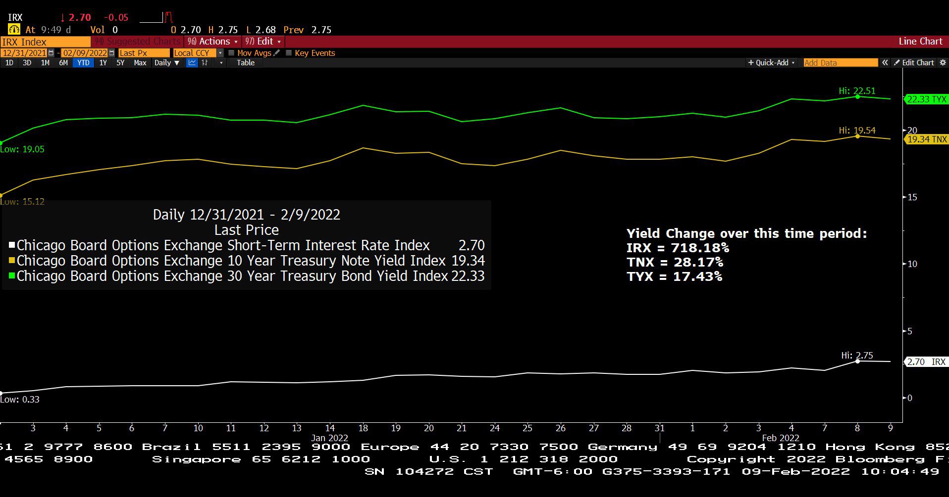Expand the chart type dropdown arrow
This screenshot has height=497, width=949.
[x=221, y=63]
